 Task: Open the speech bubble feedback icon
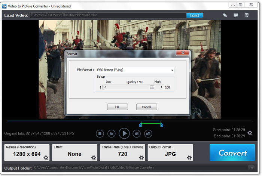[x=235, y=16]
